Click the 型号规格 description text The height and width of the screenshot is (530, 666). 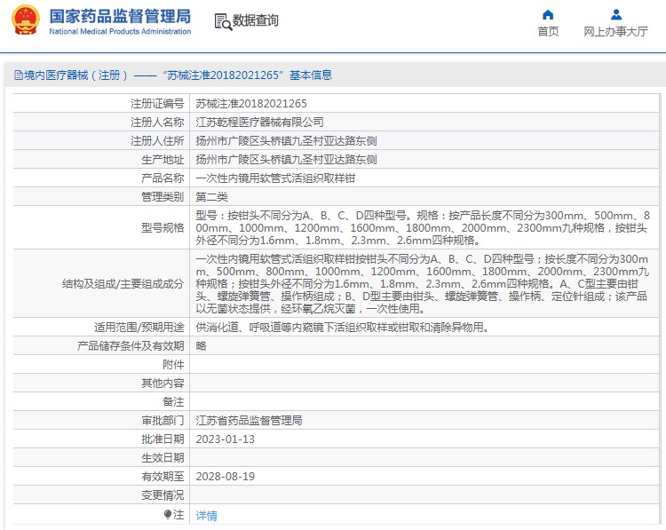[423, 228]
